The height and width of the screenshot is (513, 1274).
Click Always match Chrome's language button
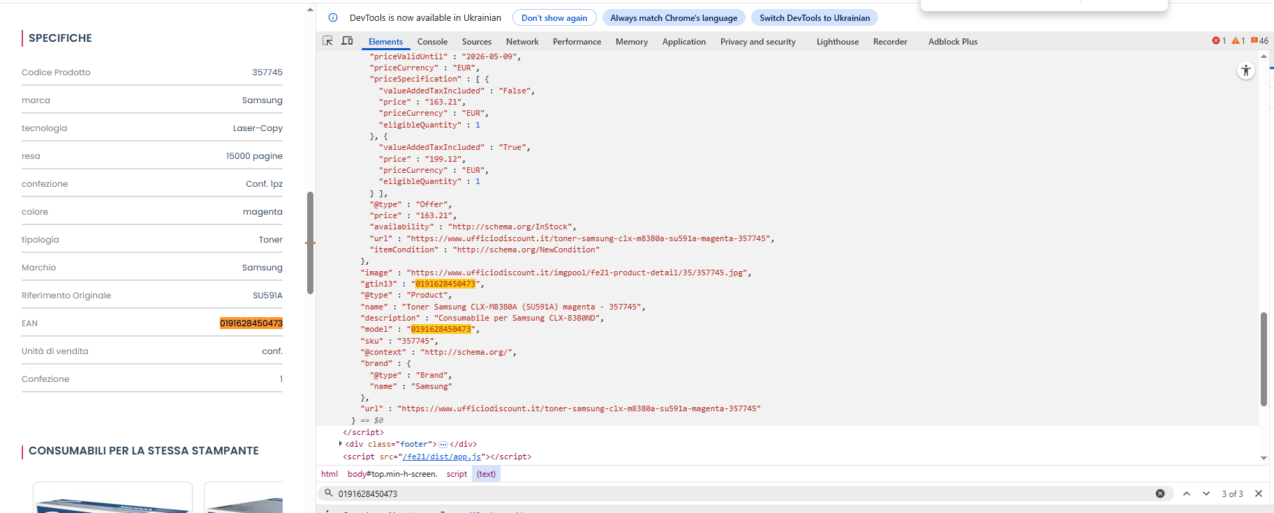(x=674, y=18)
